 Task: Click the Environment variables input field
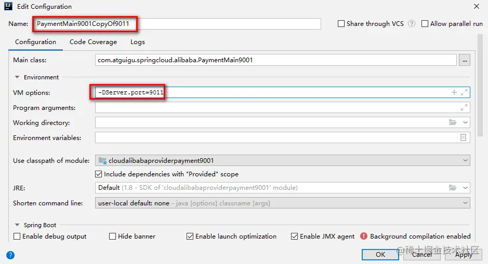(x=282, y=137)
